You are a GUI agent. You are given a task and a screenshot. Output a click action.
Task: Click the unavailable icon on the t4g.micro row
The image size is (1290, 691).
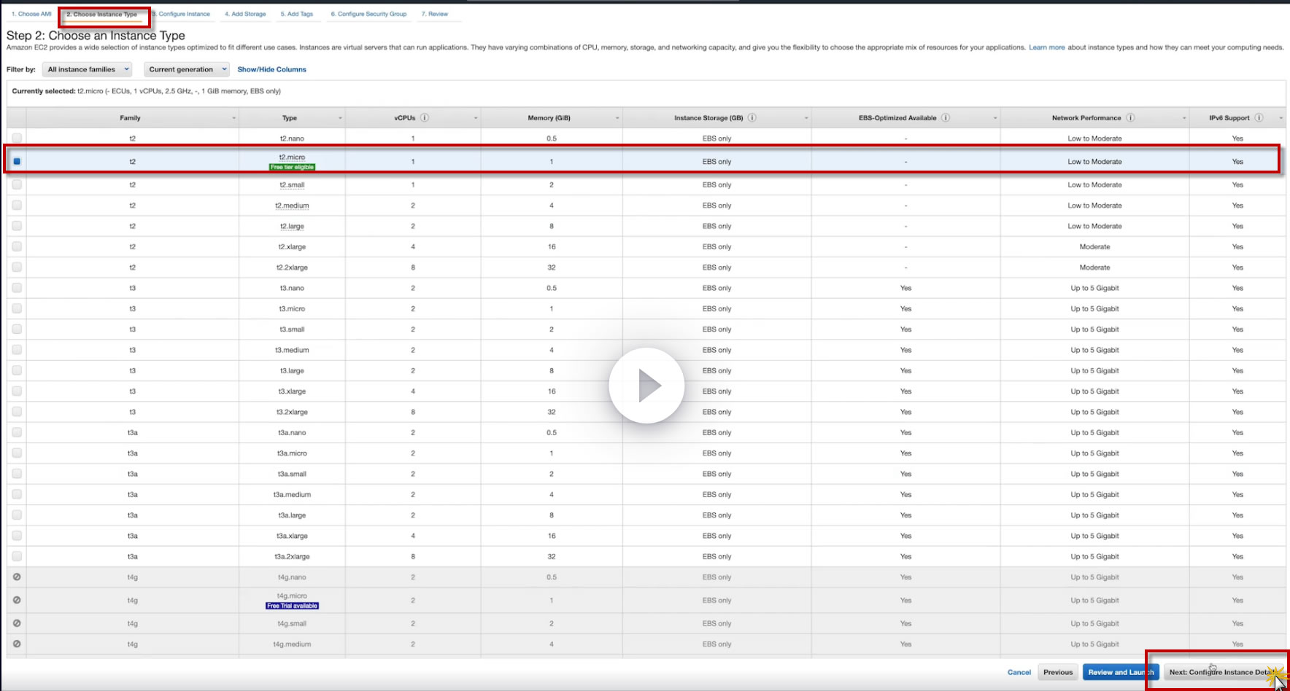pos(17,600)
